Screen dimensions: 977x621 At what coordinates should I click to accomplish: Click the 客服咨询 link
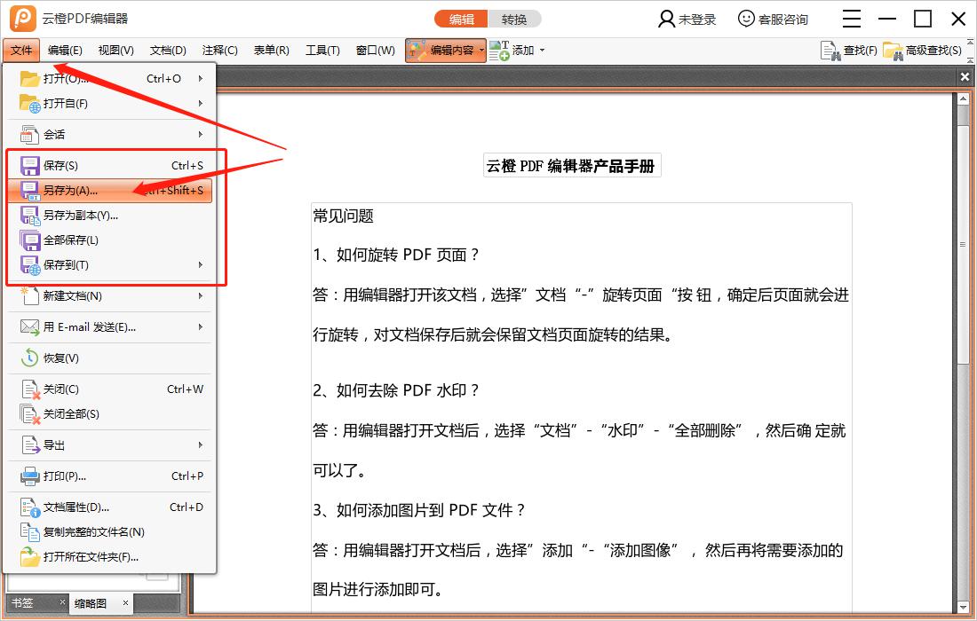[x=783, y=20]
